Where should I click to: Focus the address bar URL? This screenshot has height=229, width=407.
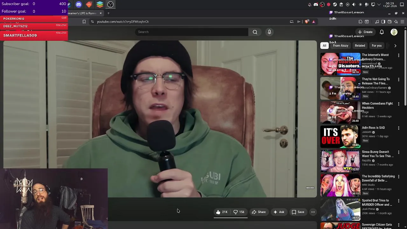click(x=123, y=22)
